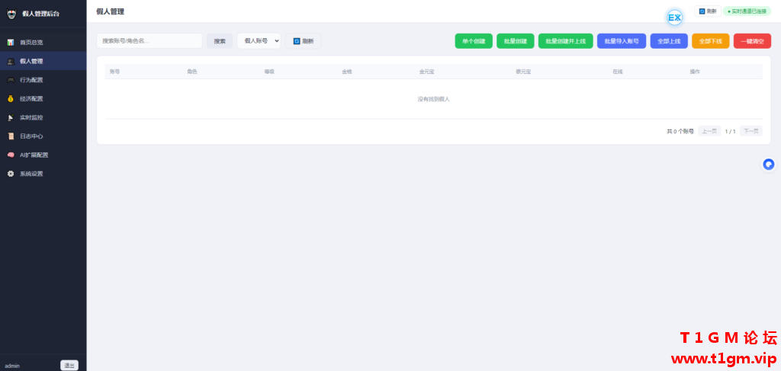781x371 pixels.
Task: Click the 上一页 pagination button
Action: (x=709, y=131)
